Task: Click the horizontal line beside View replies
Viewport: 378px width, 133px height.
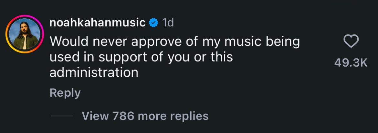Action: coord(62,116)
